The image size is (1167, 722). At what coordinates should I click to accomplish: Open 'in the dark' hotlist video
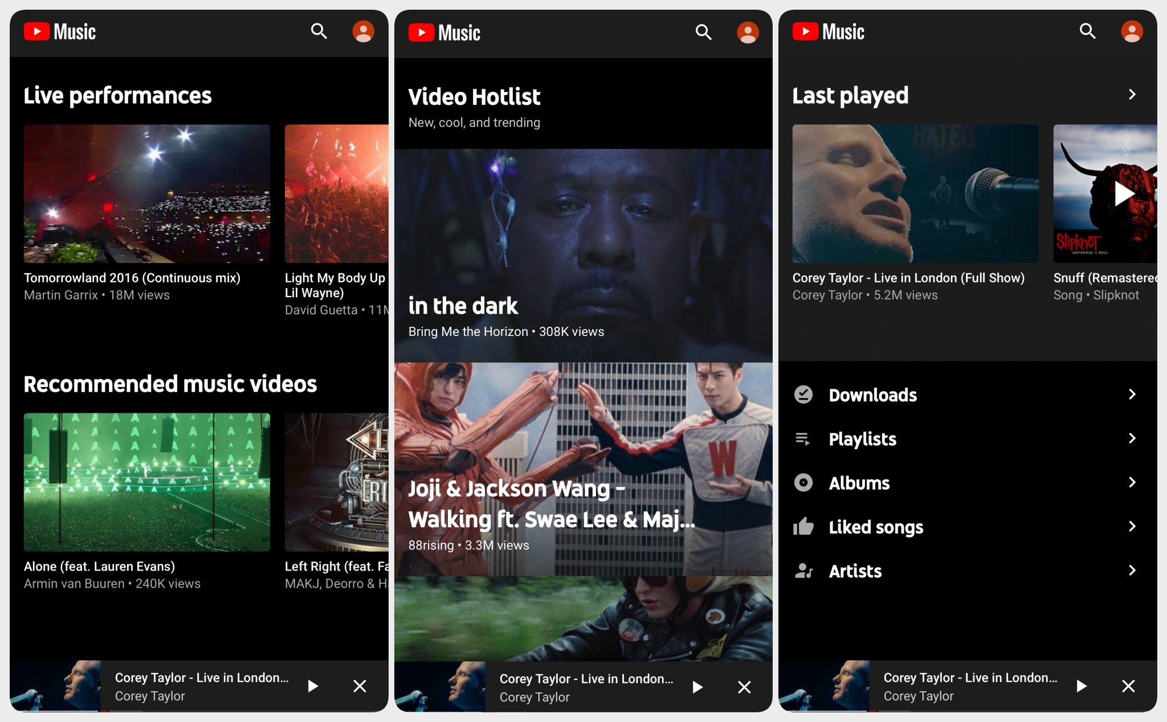pyautogui.click(x=583, y=256)
